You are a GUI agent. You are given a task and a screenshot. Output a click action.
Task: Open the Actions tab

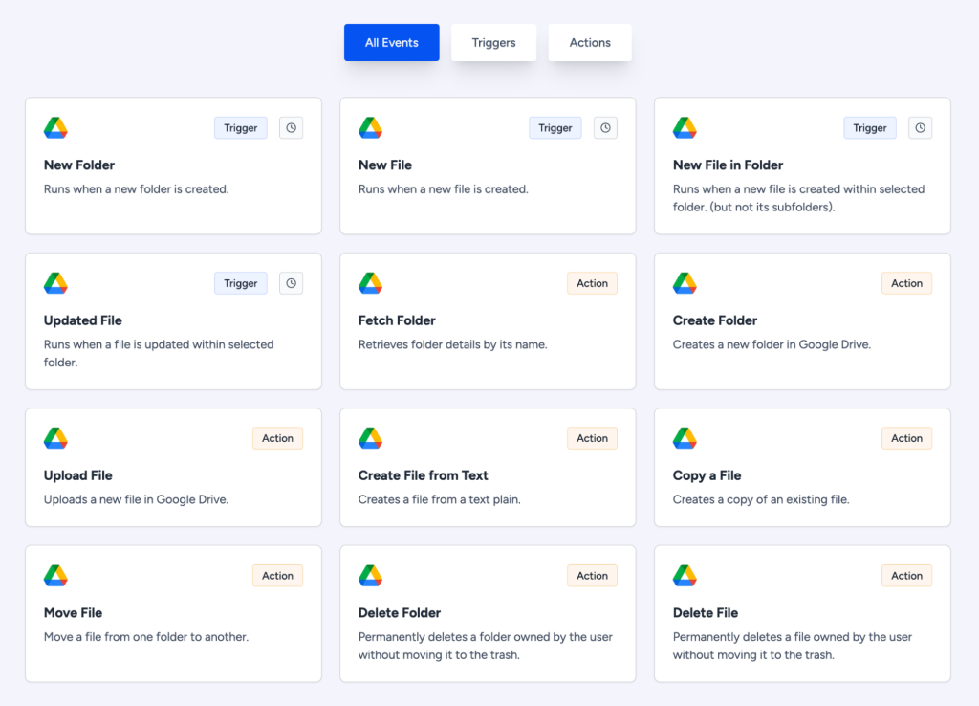point(589,42)
